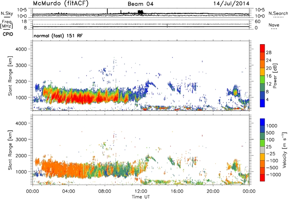Screen dimensions: 288x199
Task: Click the '20:00' time tick label
Action: 213,191
